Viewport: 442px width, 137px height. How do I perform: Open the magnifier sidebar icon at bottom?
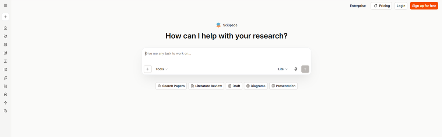point(5,111)
